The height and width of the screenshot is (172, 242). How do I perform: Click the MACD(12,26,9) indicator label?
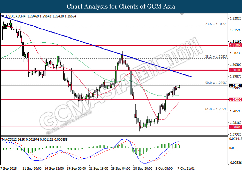coord(13,139)
